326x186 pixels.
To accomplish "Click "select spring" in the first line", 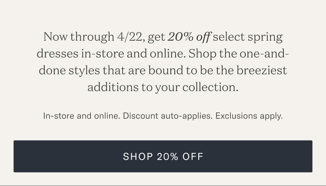I will [x=248, y=37].
